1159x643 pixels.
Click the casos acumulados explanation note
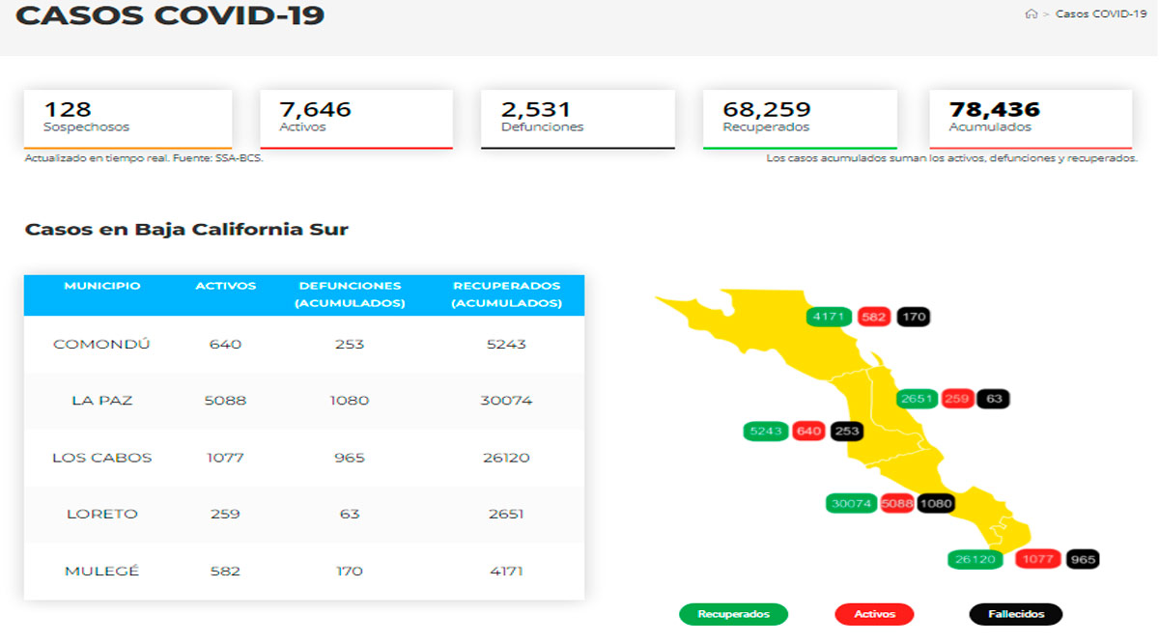pos(951,158)
